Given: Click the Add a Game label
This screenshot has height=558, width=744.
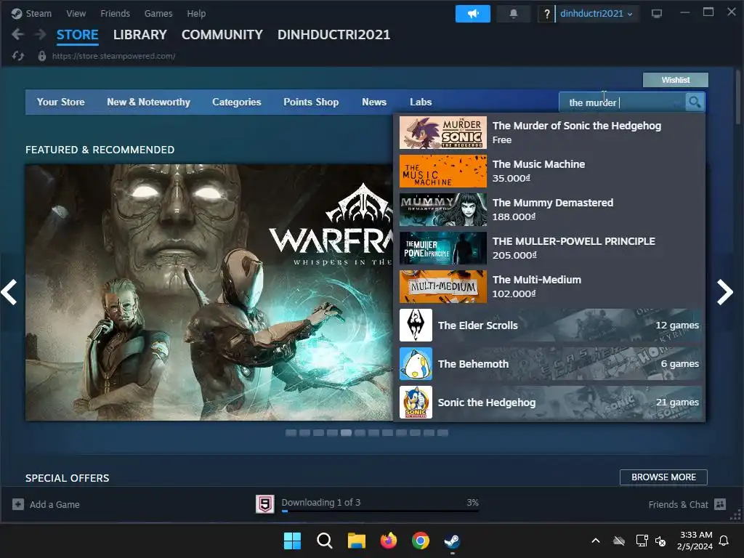Looking at the screenshot, I should (54, 504).
